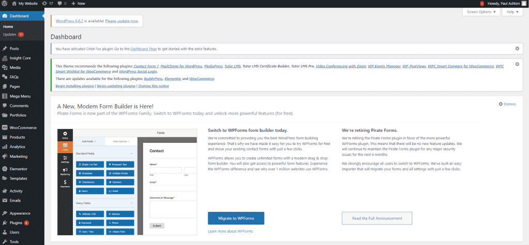
Task: Open the Learn more about WPForms link
Action: pos(230,231)
